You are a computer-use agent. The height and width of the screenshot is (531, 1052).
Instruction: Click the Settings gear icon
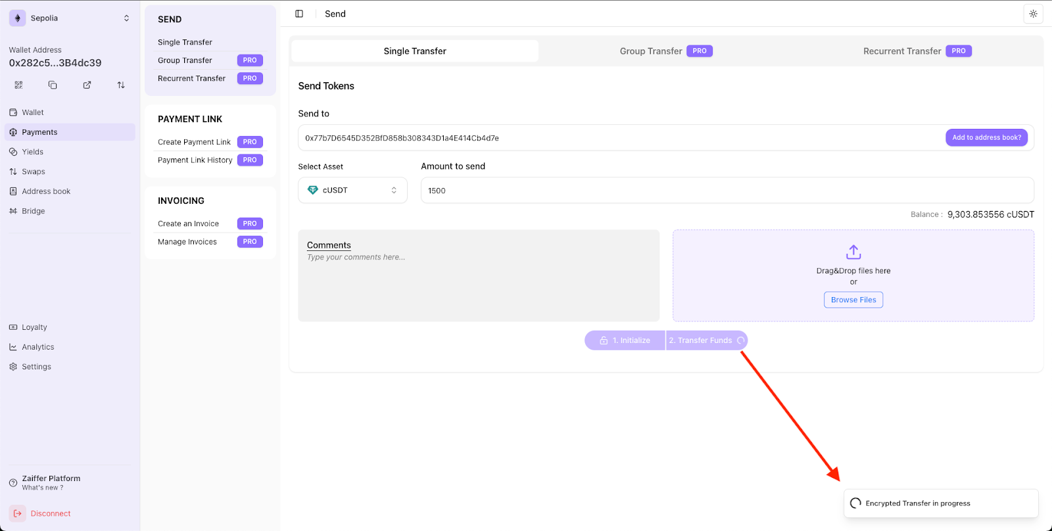(x=13, y=367)
